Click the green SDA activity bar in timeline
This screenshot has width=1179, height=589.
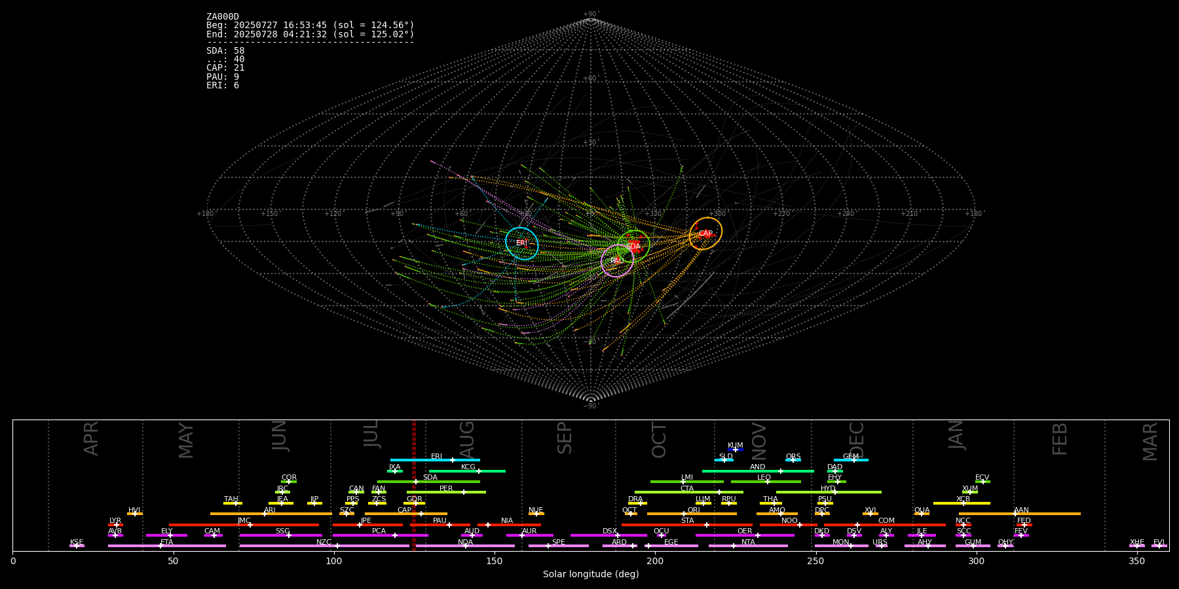click(x=428, y=482)
